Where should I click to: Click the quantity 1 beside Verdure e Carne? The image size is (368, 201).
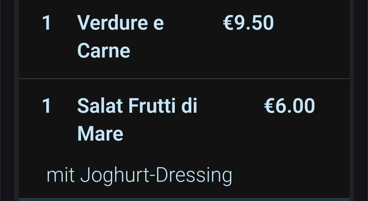coord(47,23)
